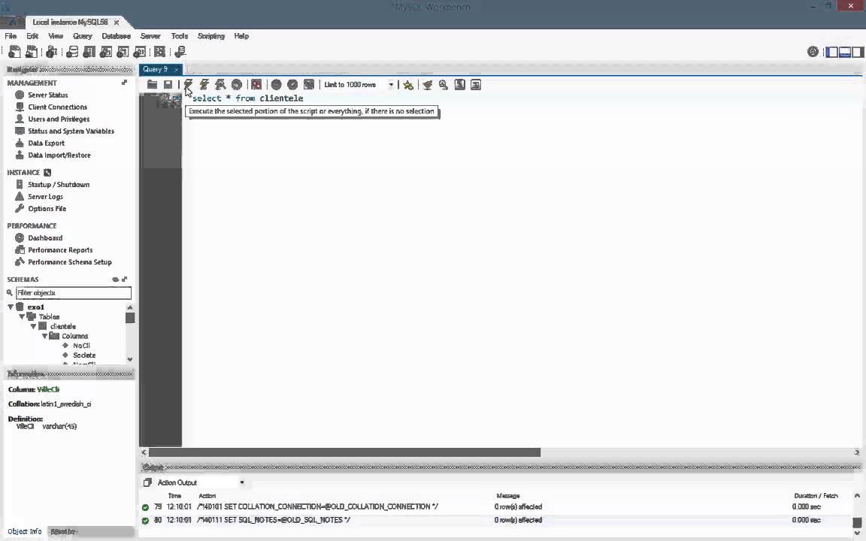Screen dimensions: 866x541
Task: Toggle the left sidebar panel visibility
Action: pyautogui.click(x=831, y=52)
